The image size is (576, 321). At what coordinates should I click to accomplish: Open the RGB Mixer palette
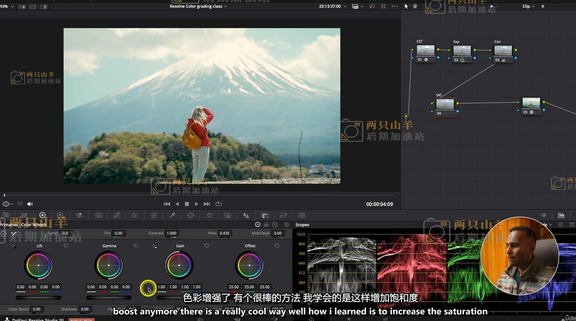pyautogui.click(x=80, y=215)
